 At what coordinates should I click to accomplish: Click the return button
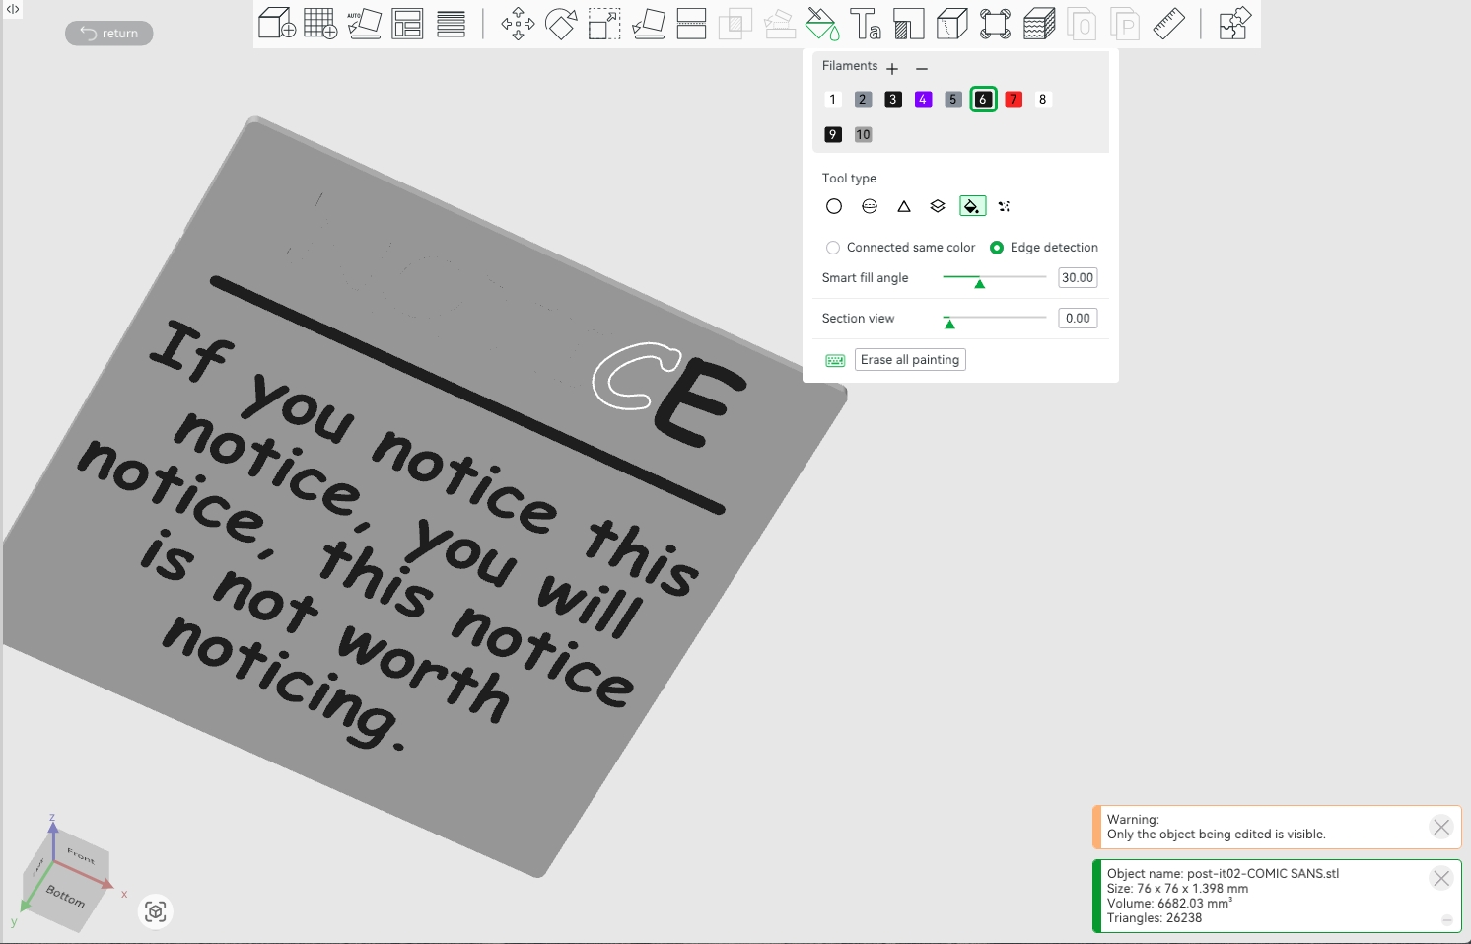click(109, 34)
